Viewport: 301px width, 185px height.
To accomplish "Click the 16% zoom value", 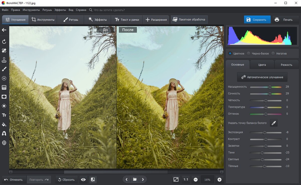I will (x=207, y=179).
